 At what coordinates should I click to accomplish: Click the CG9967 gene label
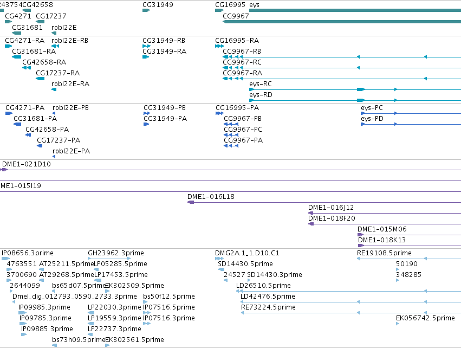(236, 16)
